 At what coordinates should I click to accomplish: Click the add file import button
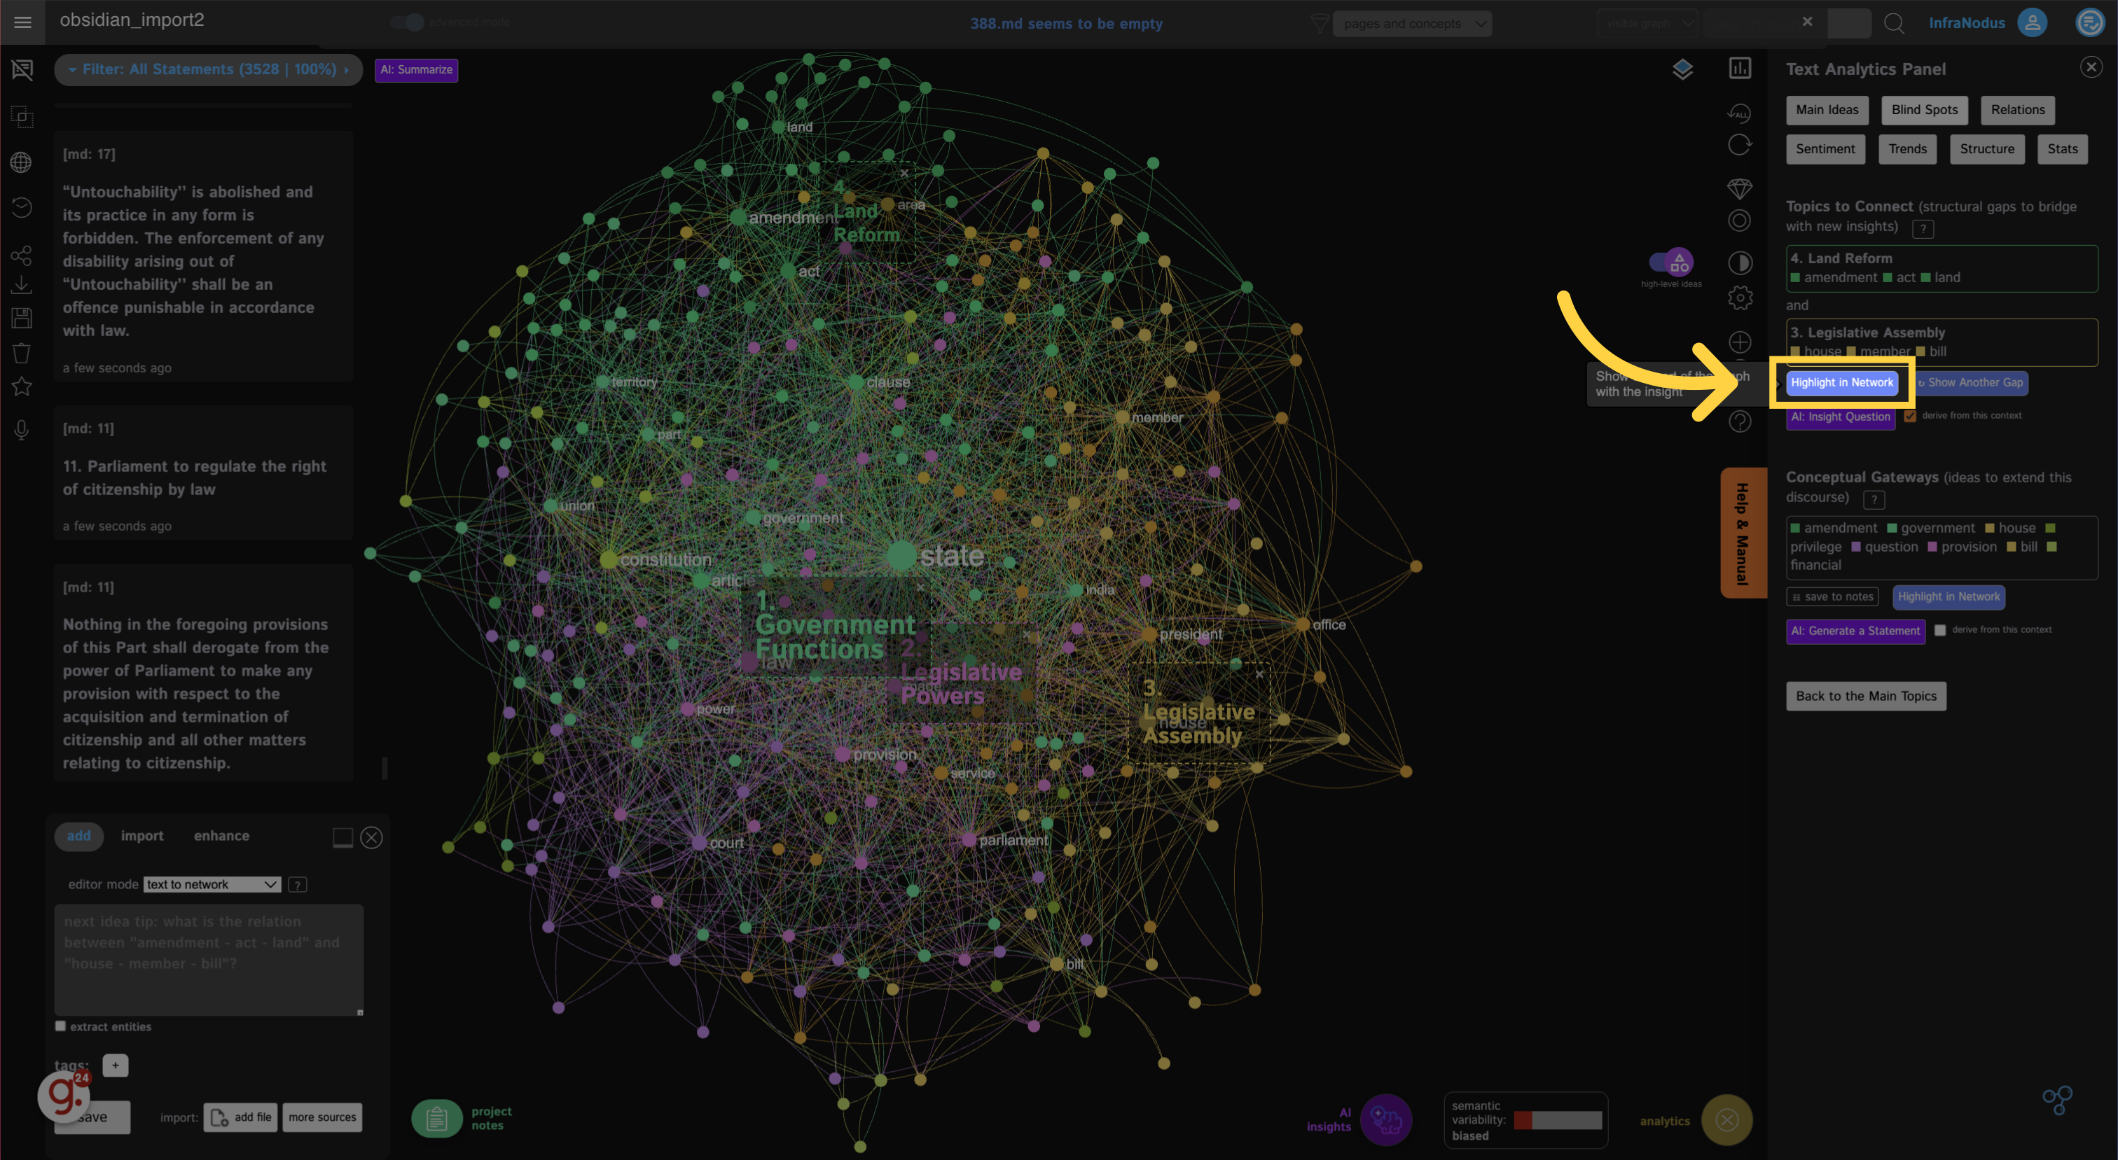pos(240,1117)
